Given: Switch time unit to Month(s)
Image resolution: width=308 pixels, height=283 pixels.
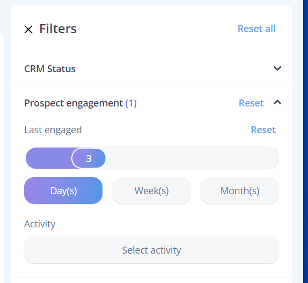Looking at the screenshot, I should pyautogui.click(x=239, y=190).
